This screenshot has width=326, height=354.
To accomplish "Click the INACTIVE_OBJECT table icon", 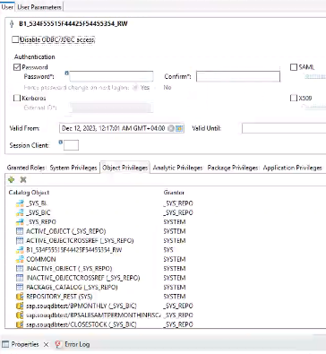I will (20, 269).
